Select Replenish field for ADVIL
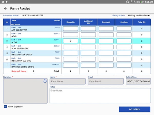The width and height of the screenshot is (154, 115). pyautogui.click(x=71, y=35)
